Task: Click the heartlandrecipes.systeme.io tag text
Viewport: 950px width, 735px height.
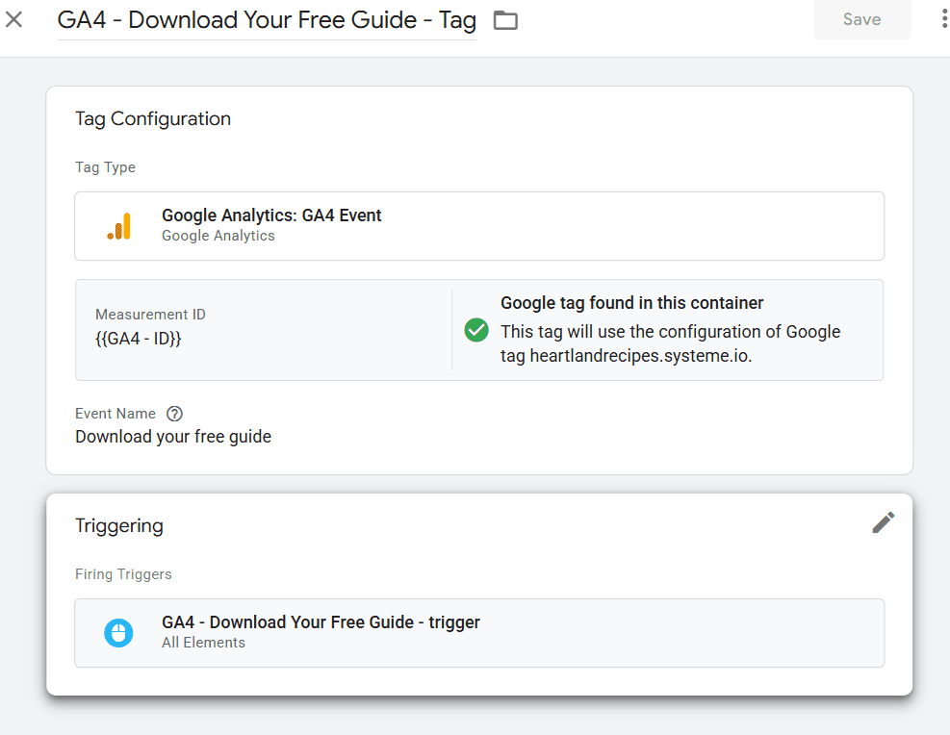Action: coord(640,355)
